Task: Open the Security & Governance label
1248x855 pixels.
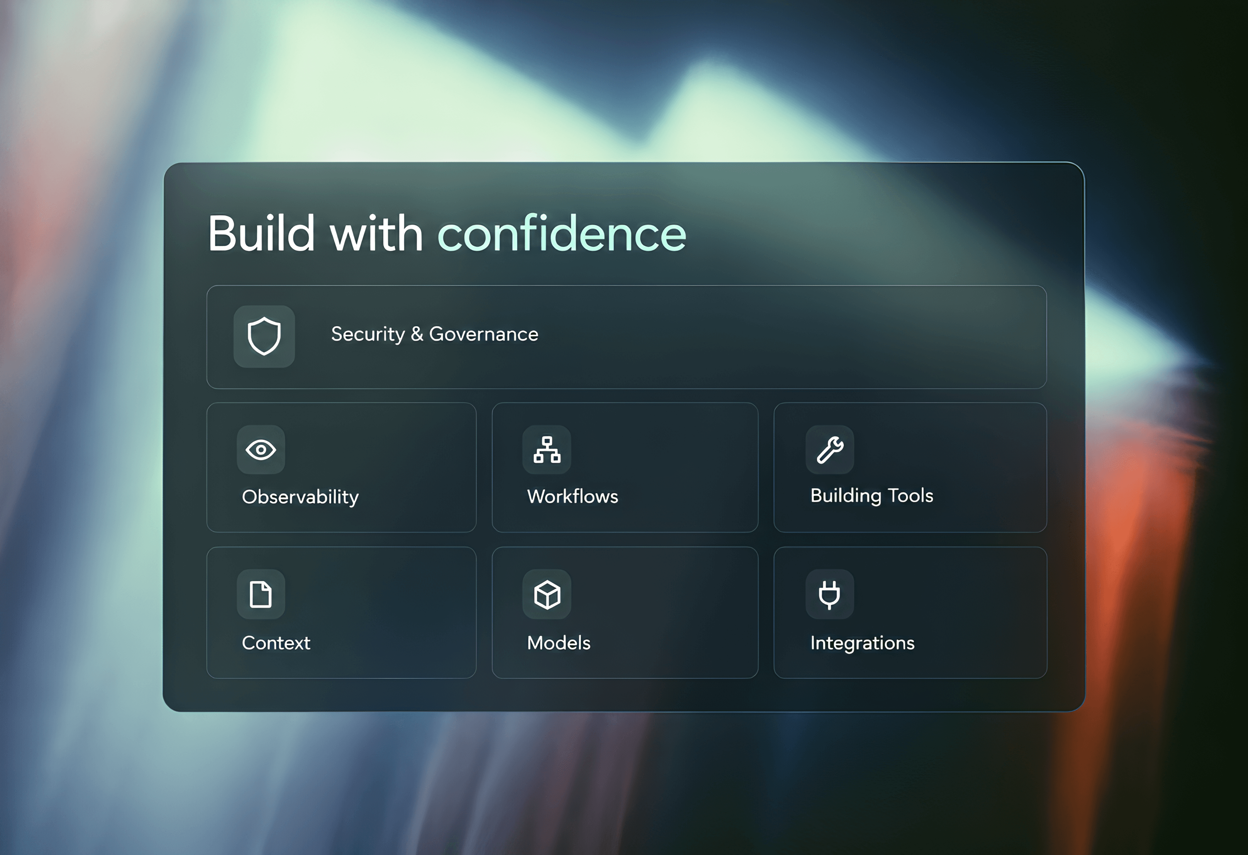Action: 435,334
